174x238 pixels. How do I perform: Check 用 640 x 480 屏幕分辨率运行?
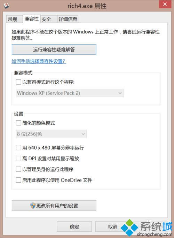point(18,147)
